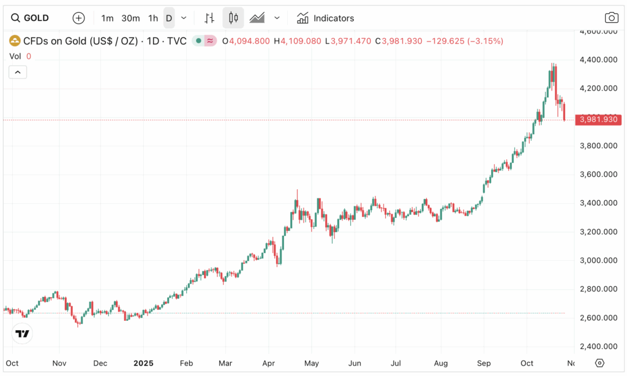
Task: Collapse the indicator legend with chevron
Action: pos(18,72)
